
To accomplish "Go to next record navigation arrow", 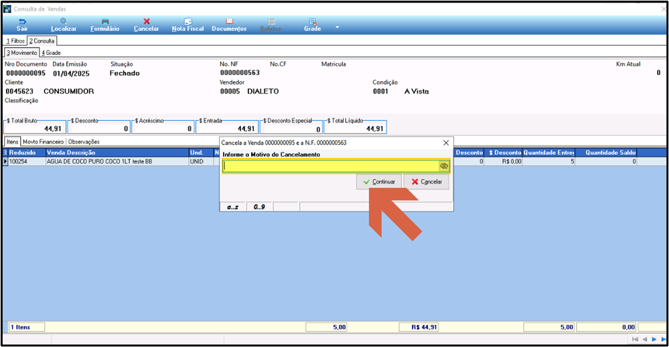I will pos(654,339).
